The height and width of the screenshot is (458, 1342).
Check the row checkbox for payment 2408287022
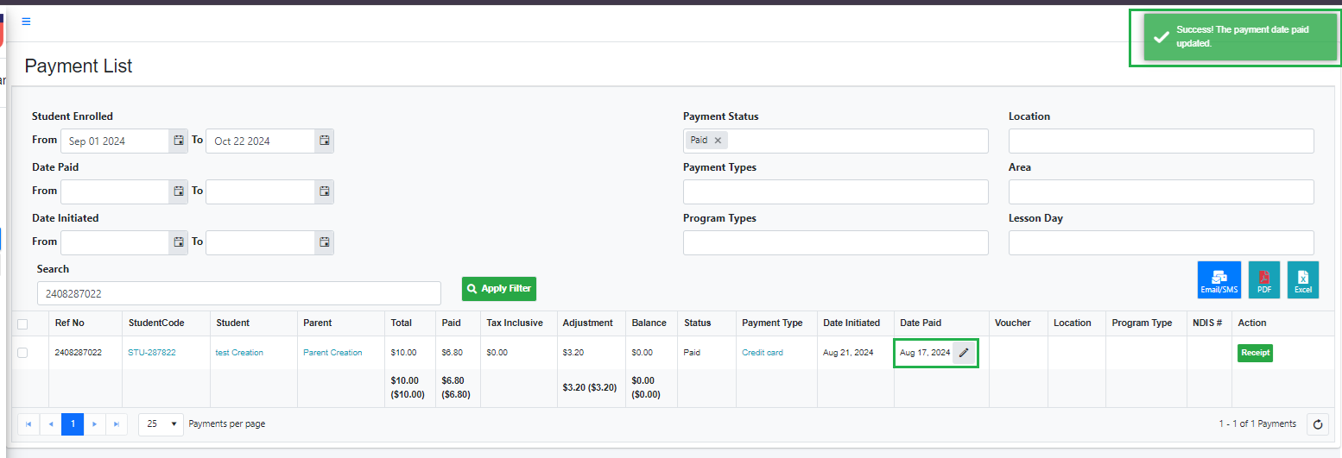(22, 353)
